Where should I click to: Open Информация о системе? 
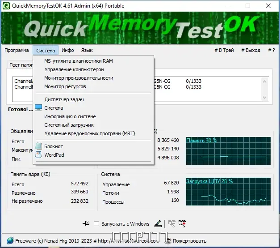point(93,116)
